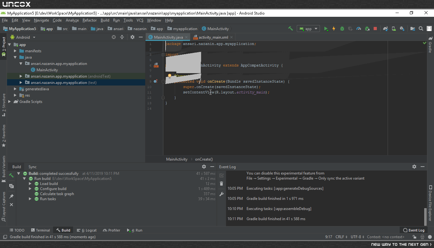Open the File menu

tap(5, 20)
